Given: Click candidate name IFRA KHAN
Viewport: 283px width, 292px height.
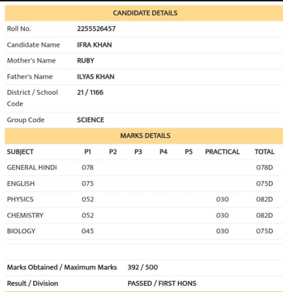Looking at the screenshot, I should (94, 45).
